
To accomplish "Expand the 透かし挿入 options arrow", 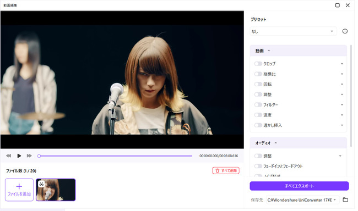I will [342, 125].
